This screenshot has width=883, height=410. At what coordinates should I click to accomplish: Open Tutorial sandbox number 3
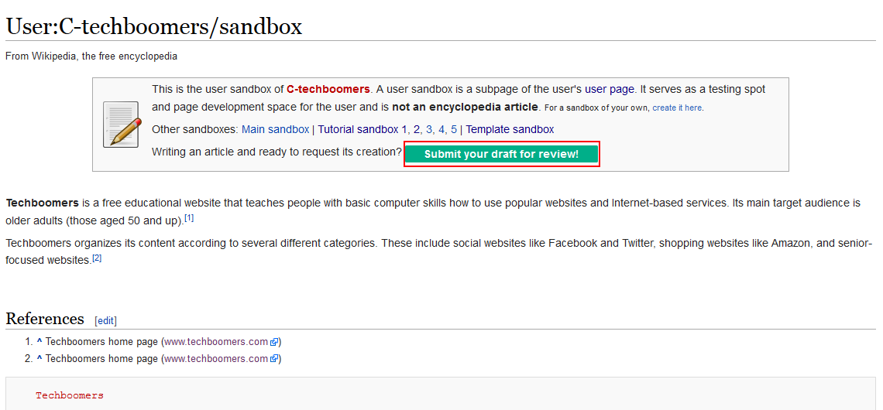coord(429,129)
